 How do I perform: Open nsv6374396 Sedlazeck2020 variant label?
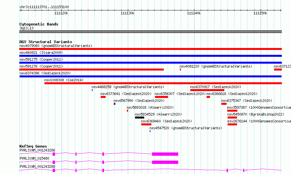[x=45, y=73]
